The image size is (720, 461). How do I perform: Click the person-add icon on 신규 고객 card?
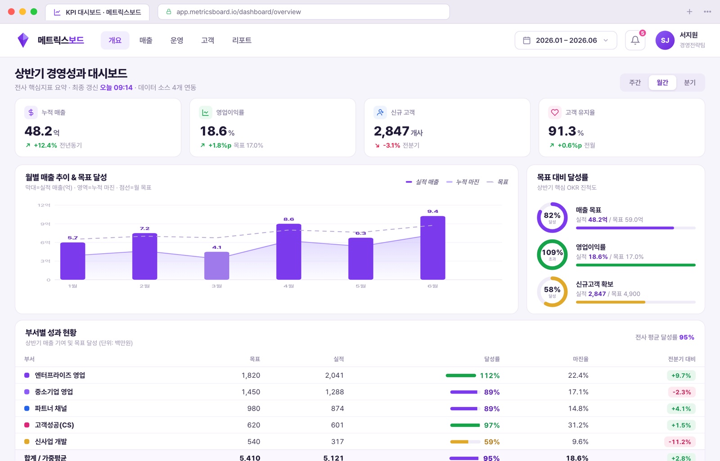(x=380, y=112)
